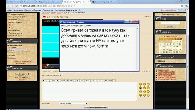Reload the page in the browser
195x110 pixels.
click(16, 6)
